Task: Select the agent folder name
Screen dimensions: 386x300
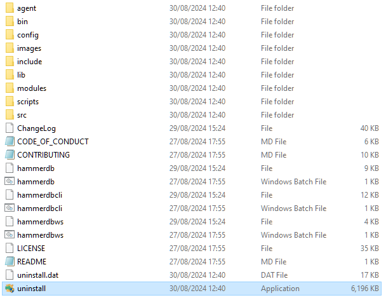Action: [x=27, y=8]
